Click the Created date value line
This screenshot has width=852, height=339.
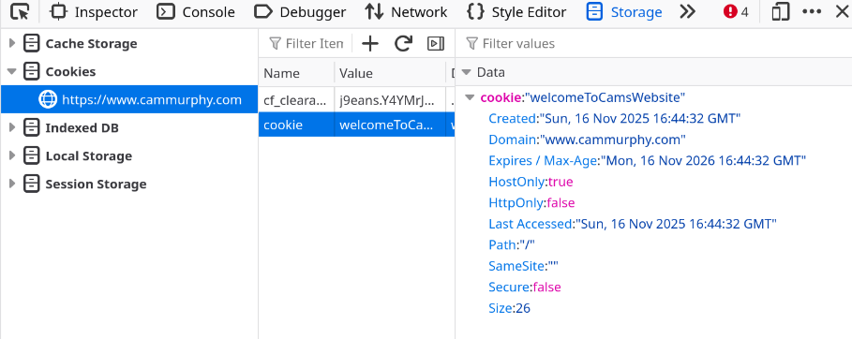coord(615,118)
